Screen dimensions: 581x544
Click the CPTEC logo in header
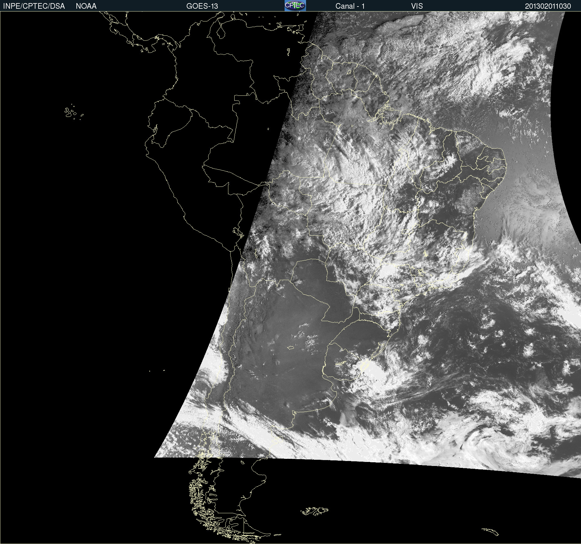[x=295, y=6]
